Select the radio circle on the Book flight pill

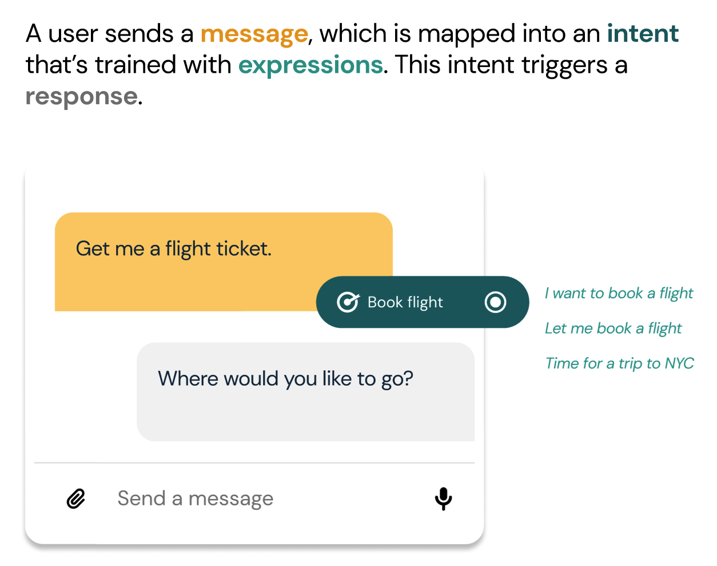(x=495, y=302)
